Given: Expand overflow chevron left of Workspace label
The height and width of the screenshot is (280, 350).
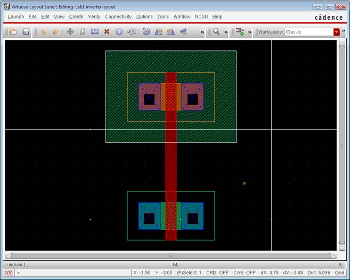Looking at the screenshot, I should [x=250, y=32].
